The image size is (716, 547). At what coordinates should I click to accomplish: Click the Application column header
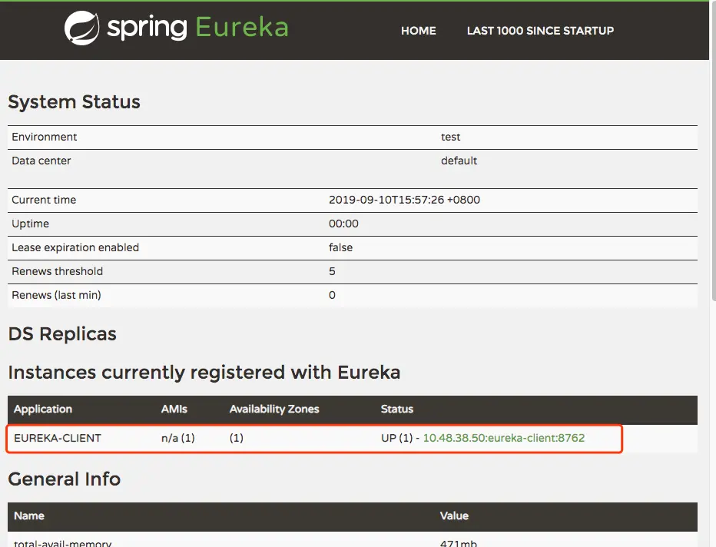[43, 409]
